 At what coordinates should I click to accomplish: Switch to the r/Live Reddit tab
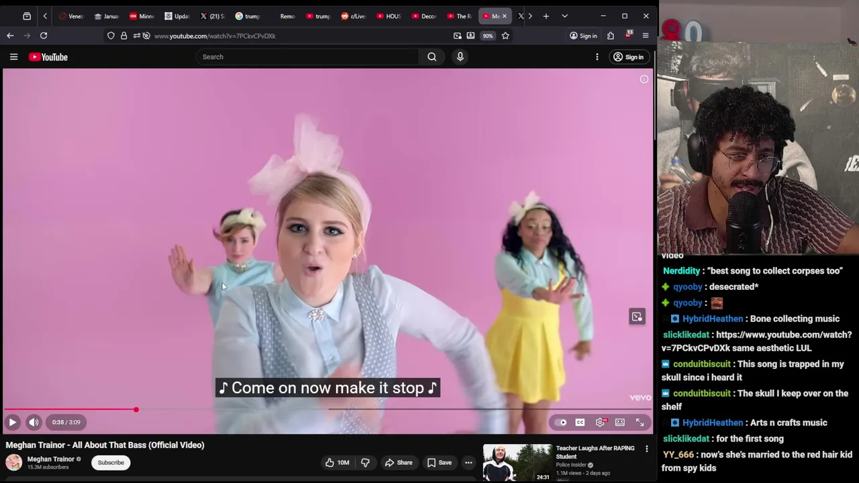(x=354, y=16)
